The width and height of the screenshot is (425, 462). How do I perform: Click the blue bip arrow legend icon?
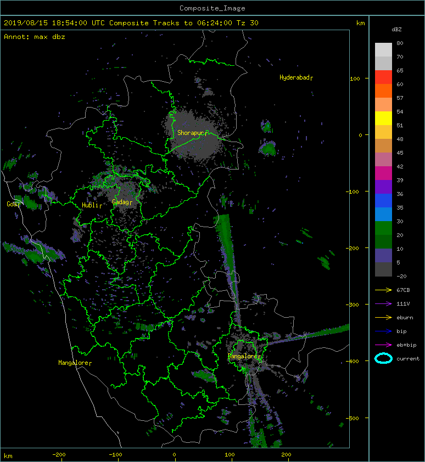(x=383, y=331)
